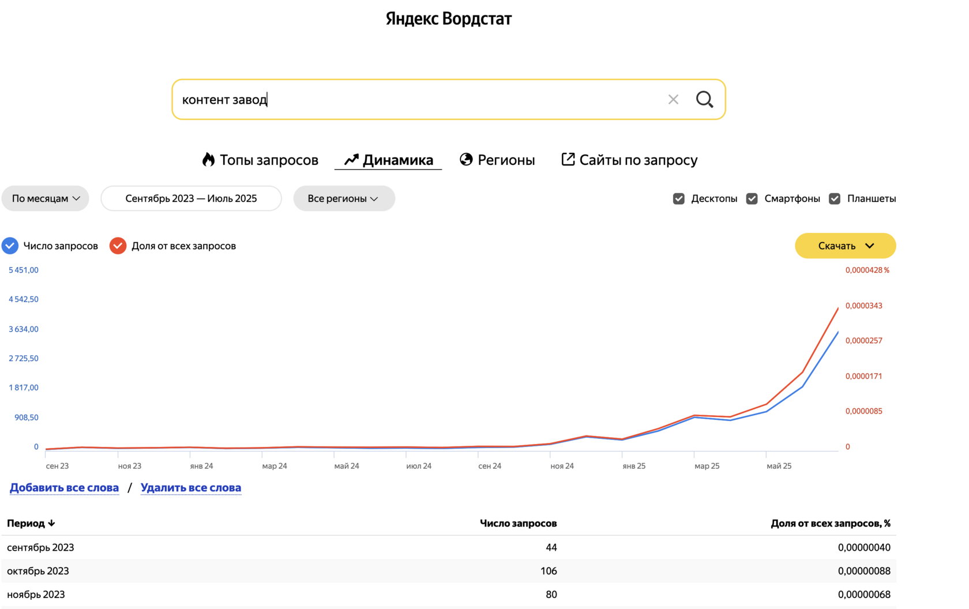Click the flame icon for top queries

[208, 160]
